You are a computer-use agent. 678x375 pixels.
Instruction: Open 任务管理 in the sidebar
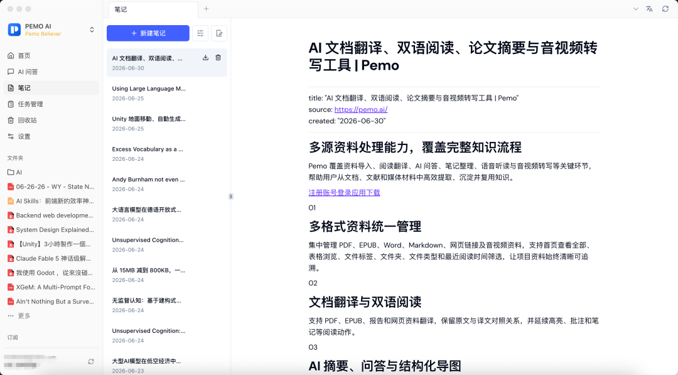(x=51, y=104)
